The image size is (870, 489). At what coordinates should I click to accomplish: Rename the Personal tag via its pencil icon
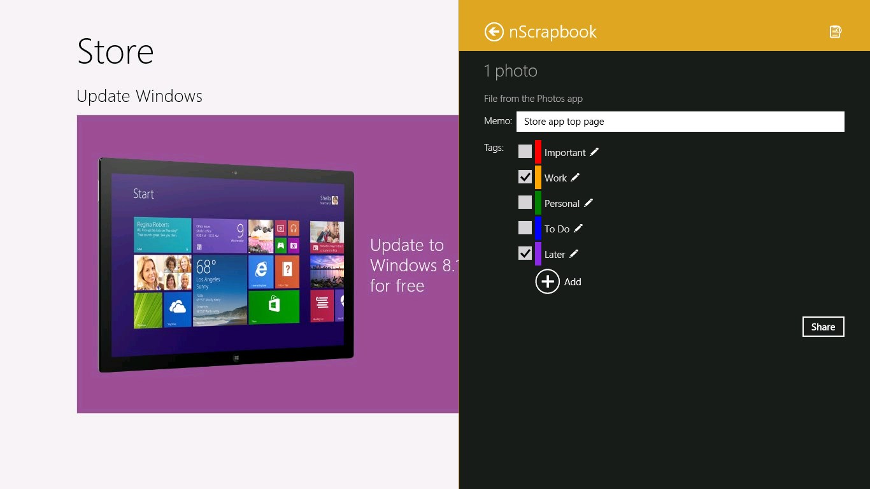tap(588, 203)
